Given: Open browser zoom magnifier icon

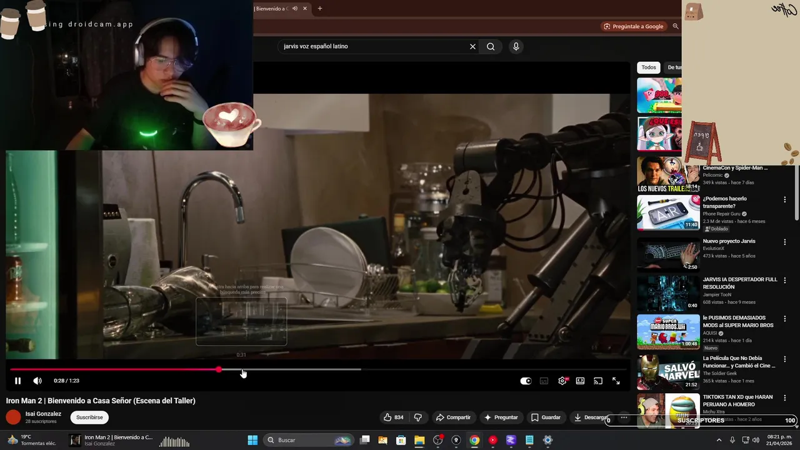Looking at the screenshot, I should click(x=676, y=26).
